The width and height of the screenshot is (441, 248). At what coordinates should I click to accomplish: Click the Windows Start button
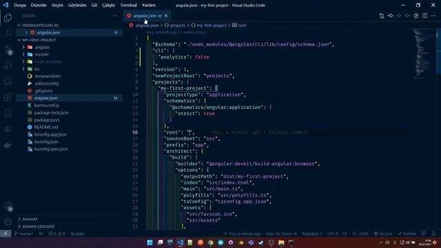pyautogui.click(x=150, y=242)
